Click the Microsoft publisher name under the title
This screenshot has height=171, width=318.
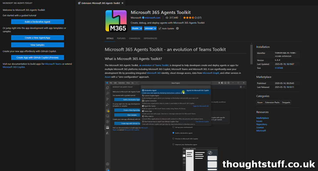(136, 18)
